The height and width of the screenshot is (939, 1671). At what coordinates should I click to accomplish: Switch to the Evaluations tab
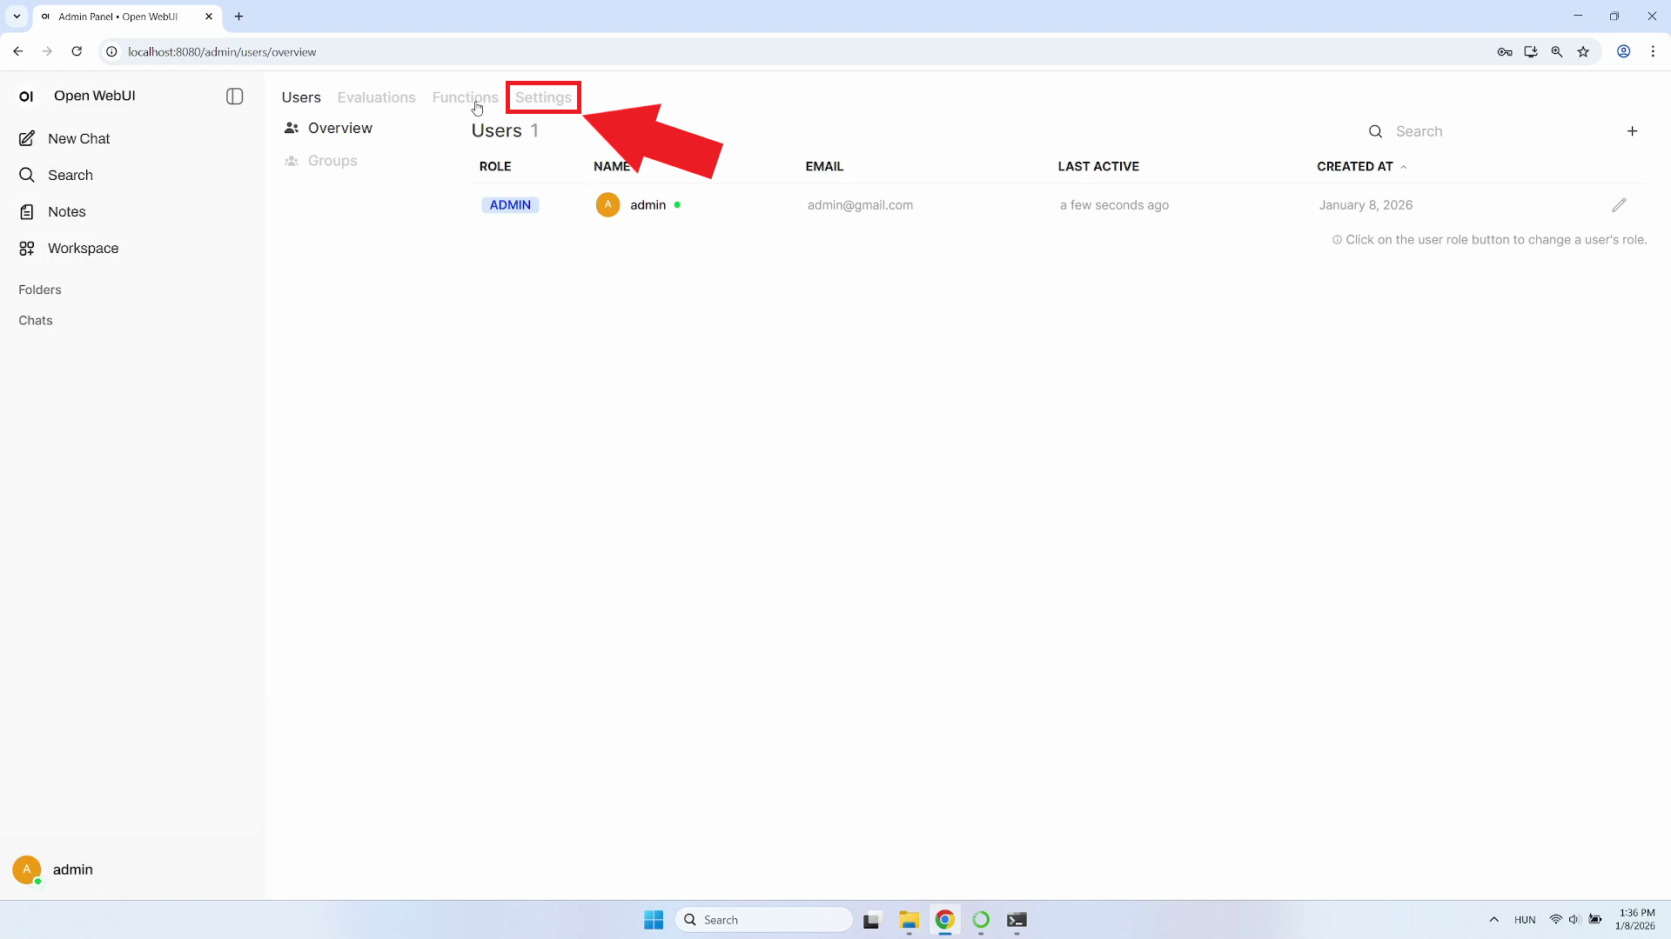376,97
